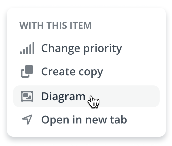Duplicate the item using the copy icon
The height and width of the screenshot is (146, 172).
(27, 72)
